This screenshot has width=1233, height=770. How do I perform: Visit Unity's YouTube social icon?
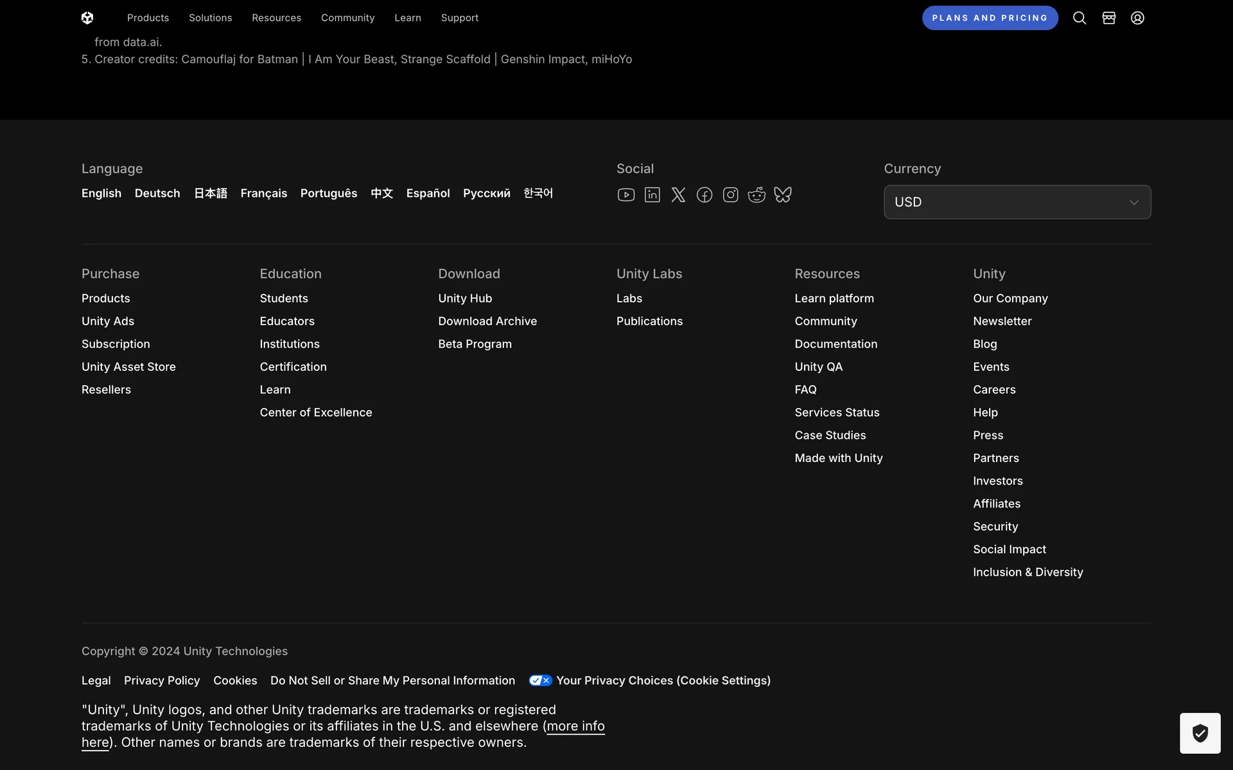point(625,194)
